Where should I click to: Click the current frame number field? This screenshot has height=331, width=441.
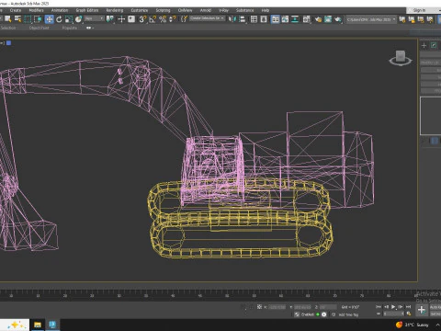(x=393, y=314)
